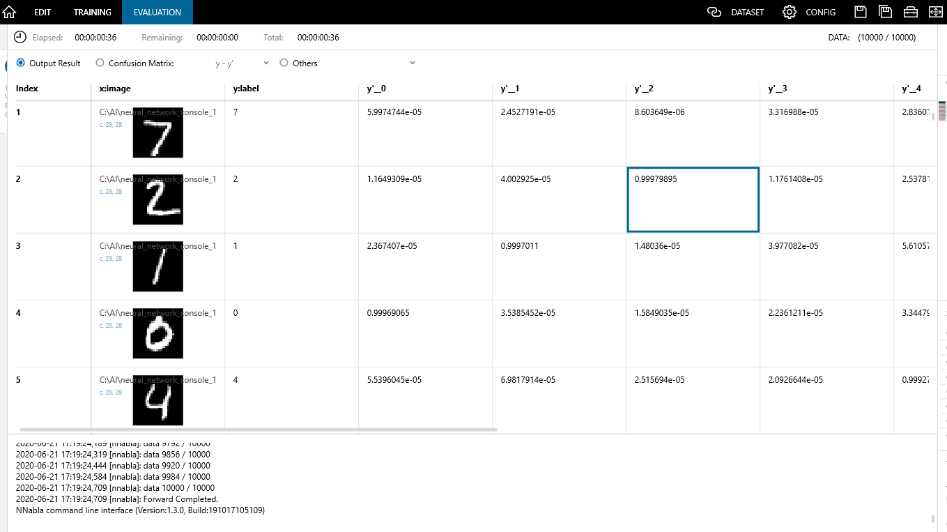Select the Others radio button
947x532 pixels.
point(284,63)
